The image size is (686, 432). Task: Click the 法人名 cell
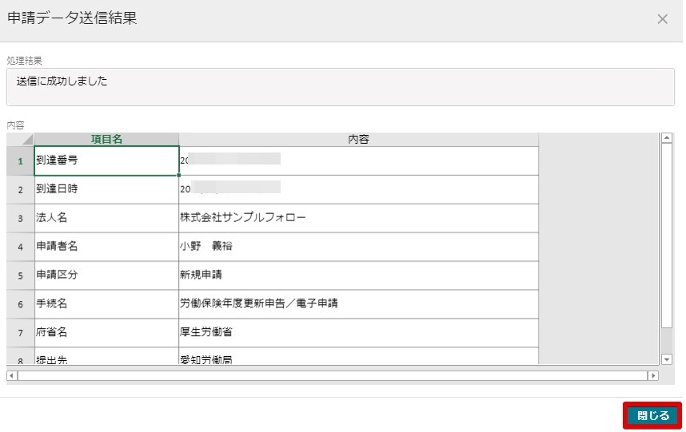point(107,219)
